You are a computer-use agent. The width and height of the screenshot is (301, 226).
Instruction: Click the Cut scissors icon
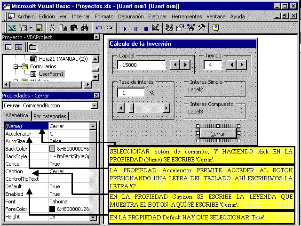pyautogui.click(x=52, y=28)
